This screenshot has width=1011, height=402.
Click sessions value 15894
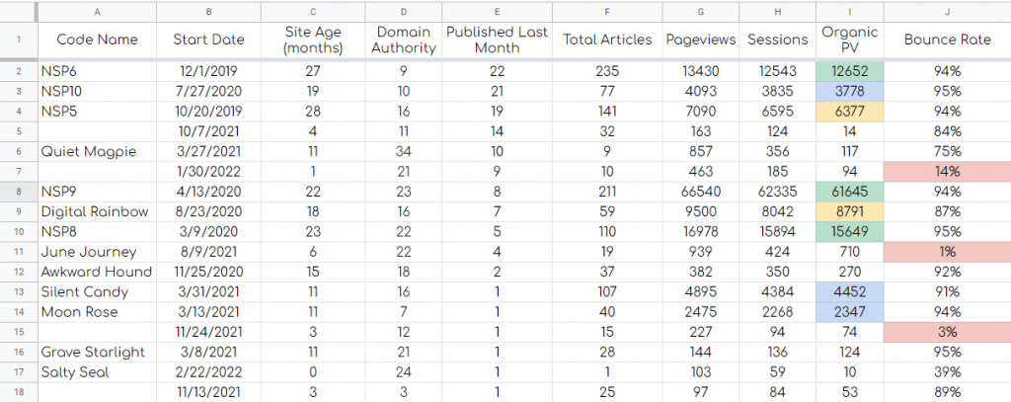(778, 232)
